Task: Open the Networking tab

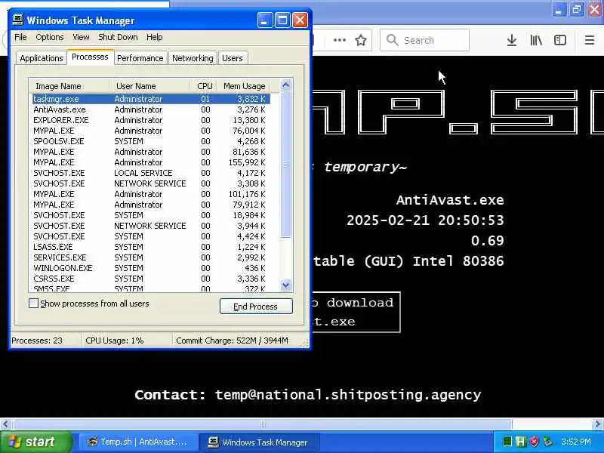Action: click(x=193, y=58)
